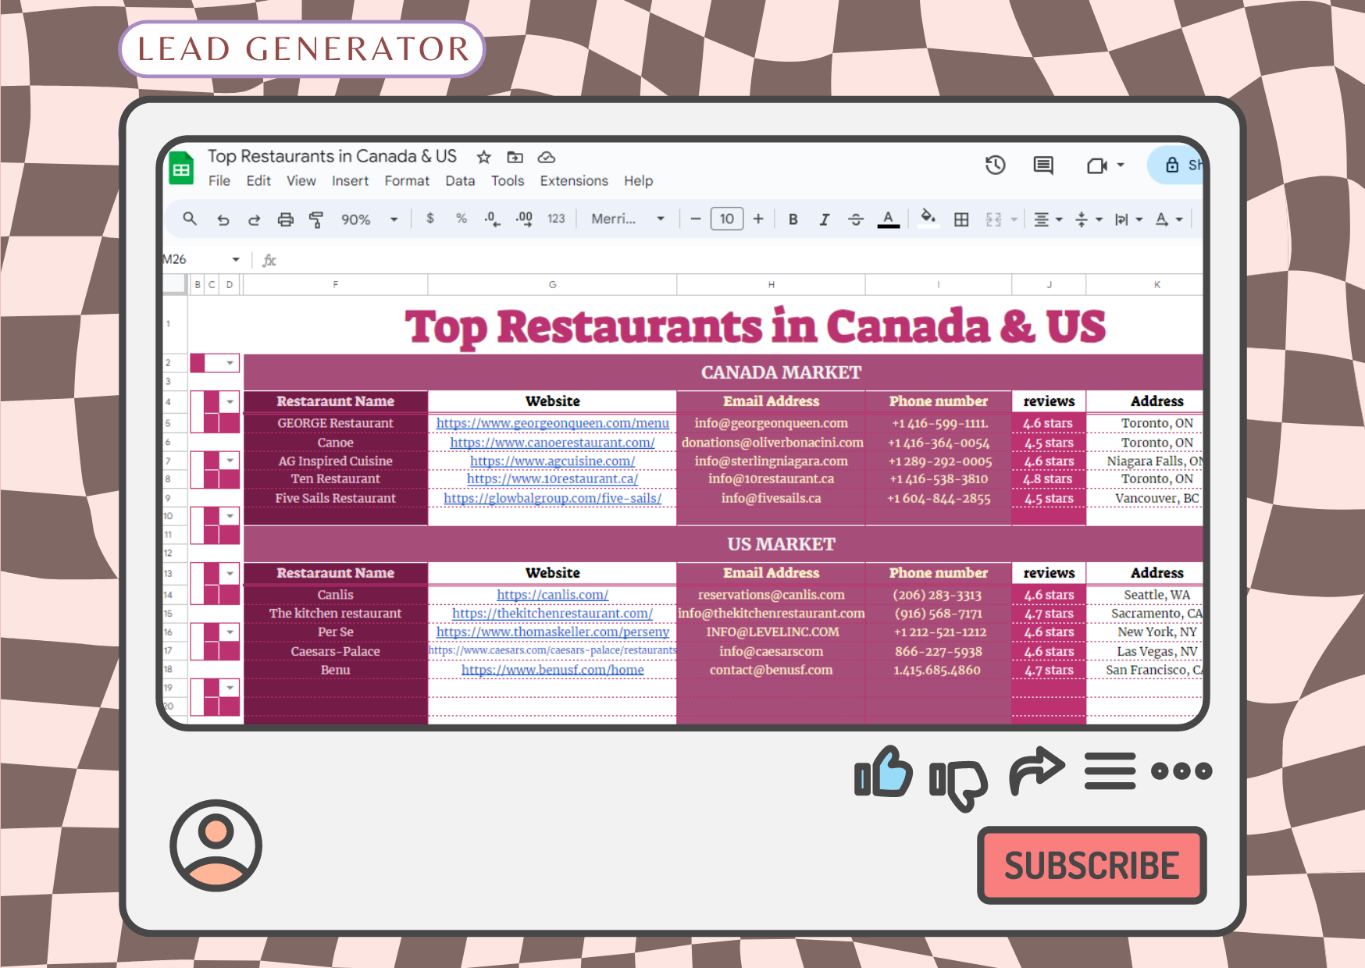Undo the last action

(x=223, y=219)
